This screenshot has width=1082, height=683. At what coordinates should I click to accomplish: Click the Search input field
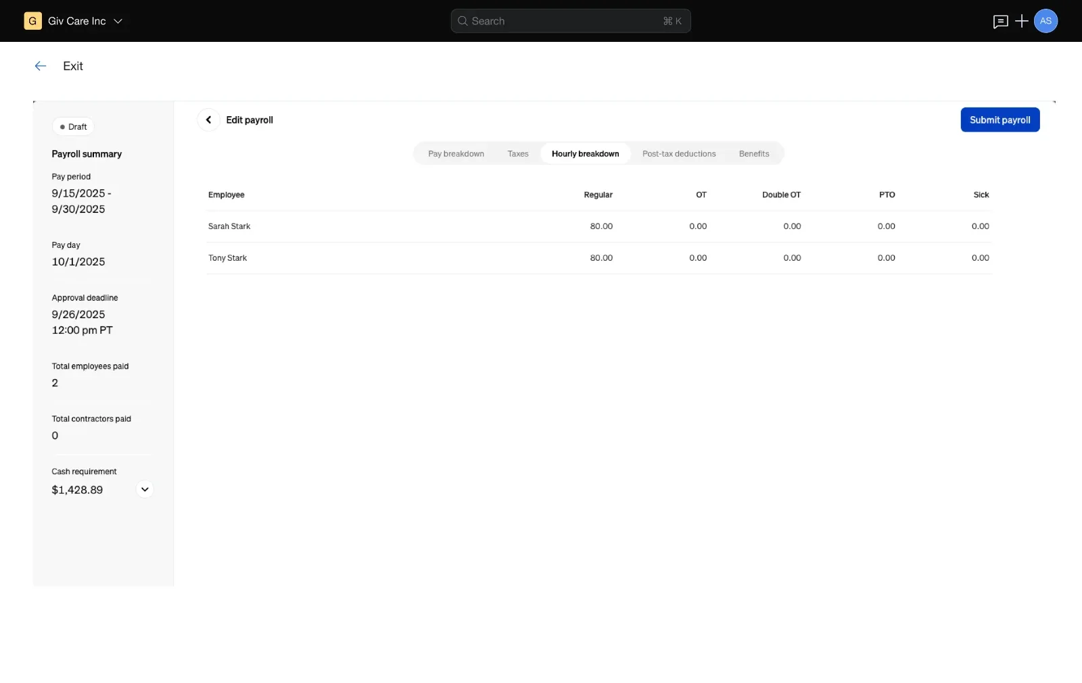click(x=571, y=21)
